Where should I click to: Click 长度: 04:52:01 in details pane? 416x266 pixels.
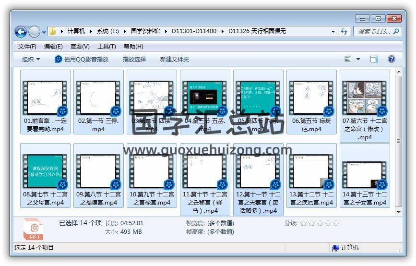coord(124,223)
